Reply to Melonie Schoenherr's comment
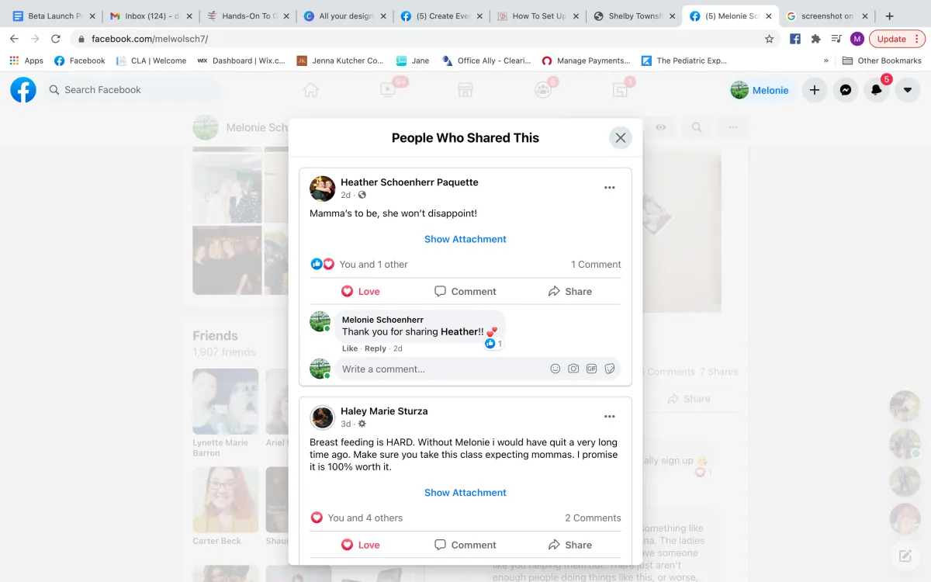The image size is (931, 582). pyautogui.click(x=376, y=349)
